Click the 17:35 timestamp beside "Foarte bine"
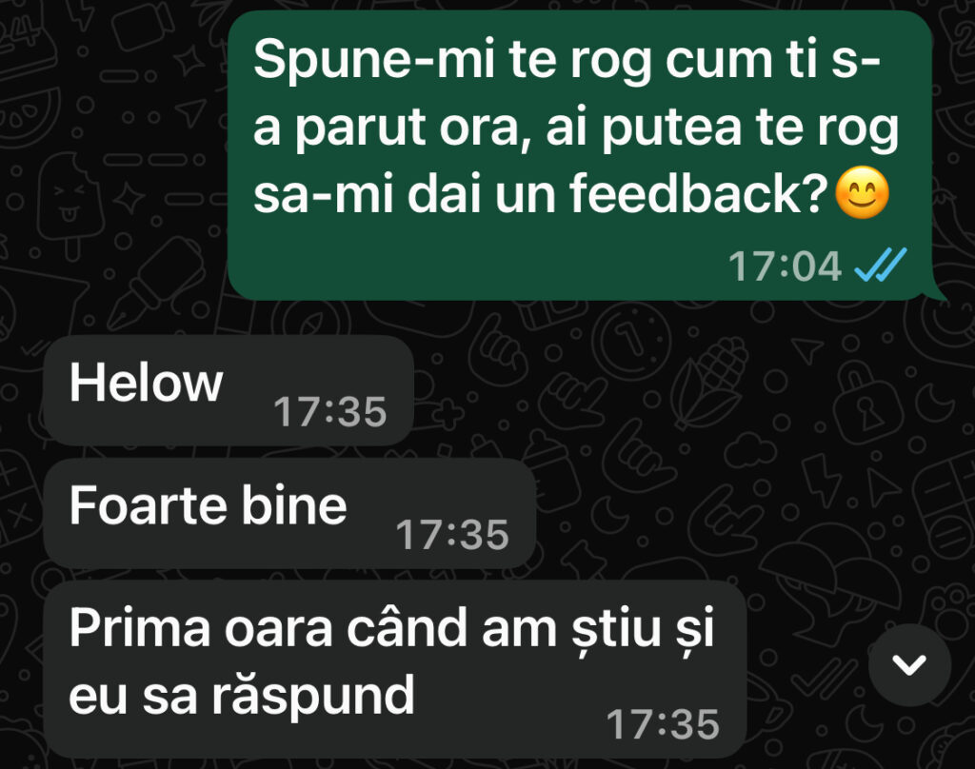The height and width of the screenshot is (769, 975). pos(452,535)
